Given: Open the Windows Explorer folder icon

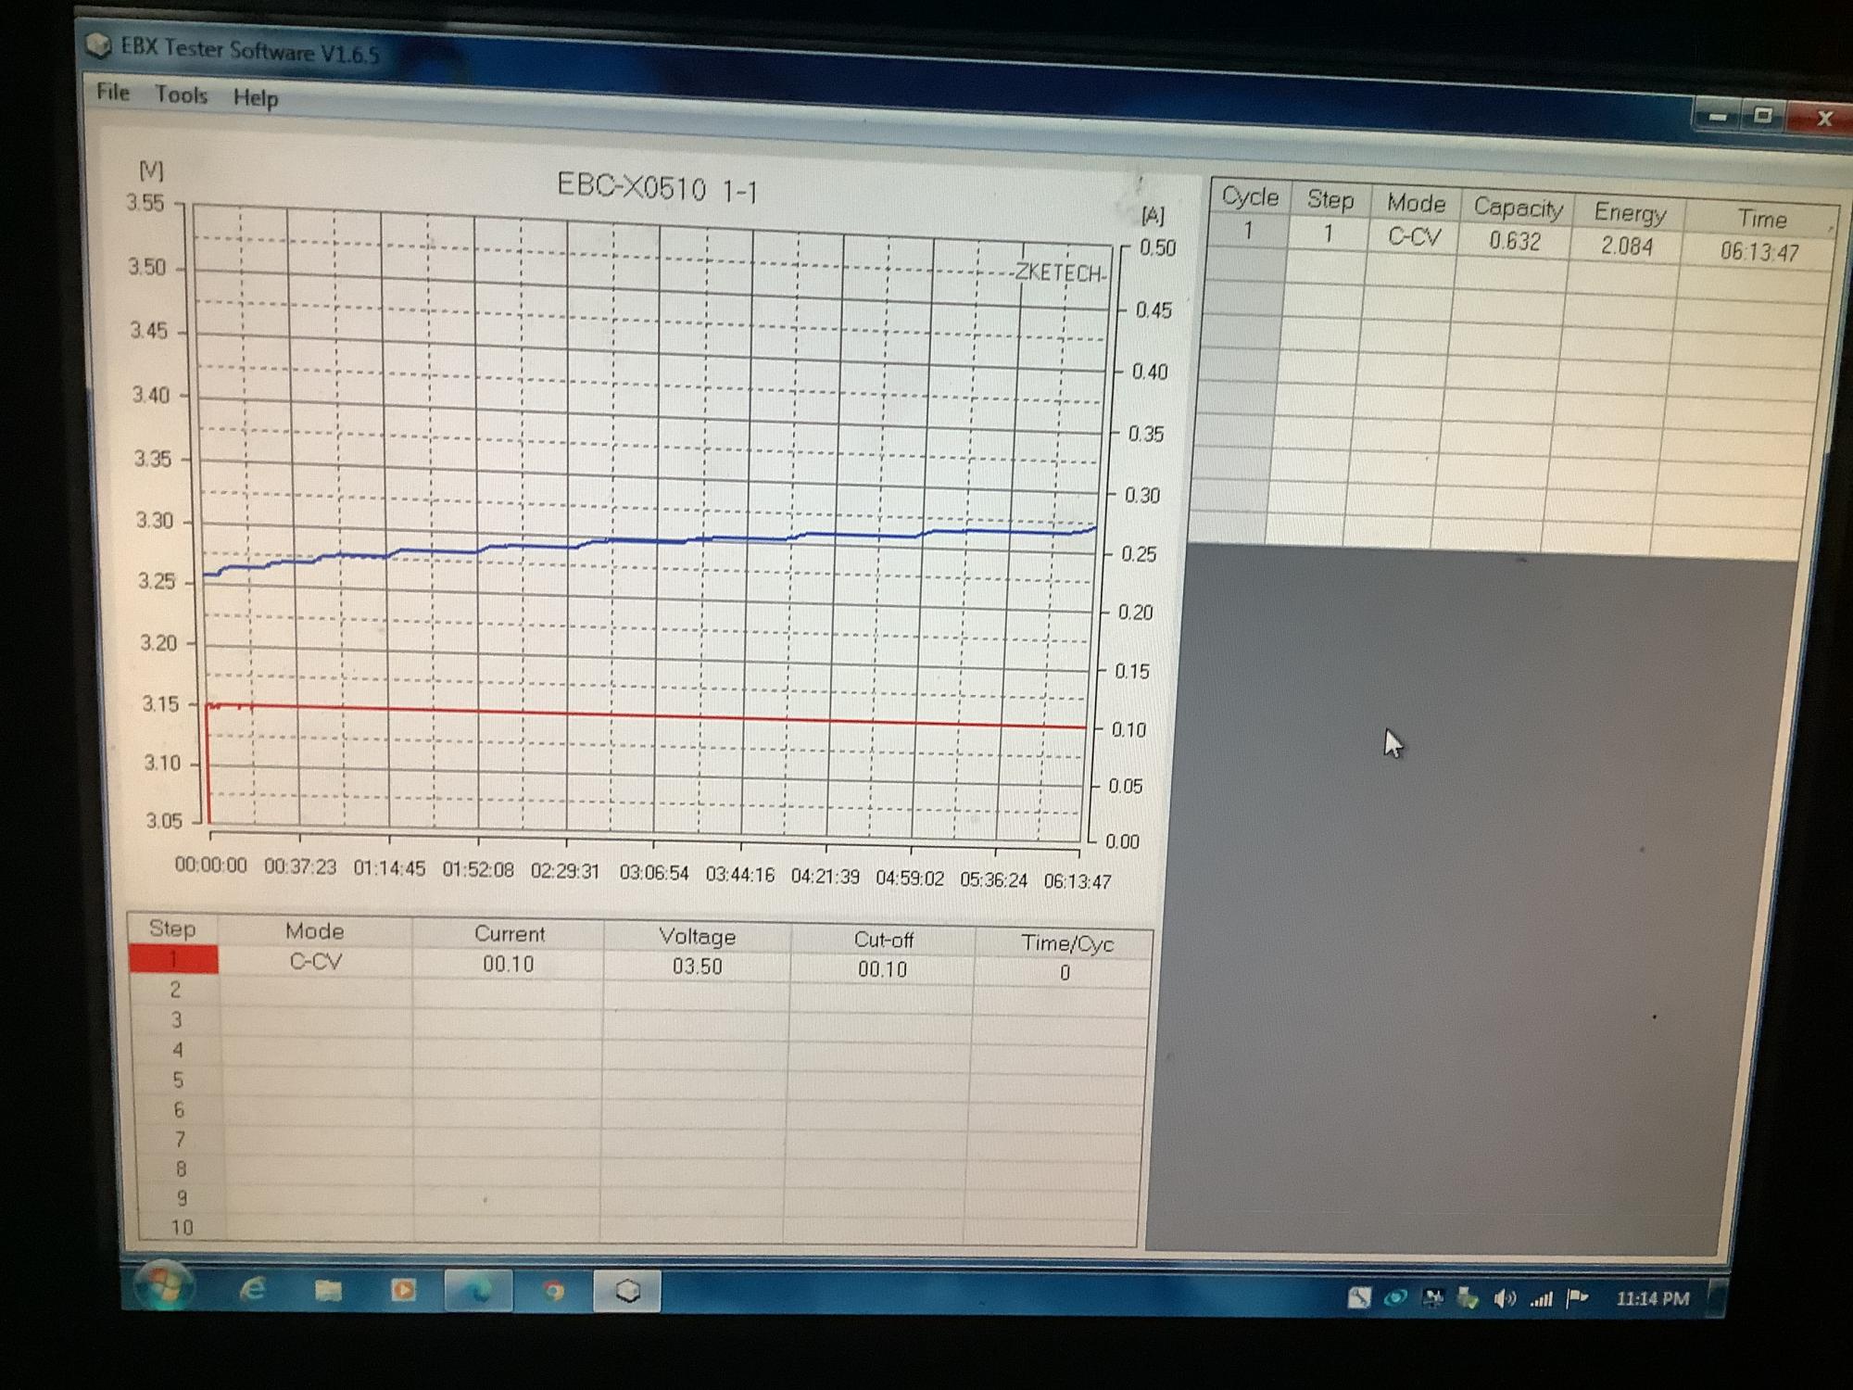Looking at the screenshot, I should pos(328,1290).
